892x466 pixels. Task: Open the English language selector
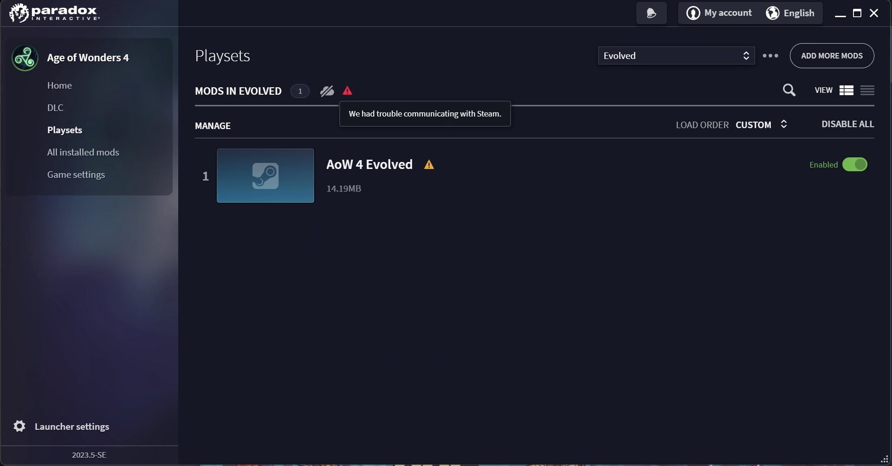(x=790, y=13)
